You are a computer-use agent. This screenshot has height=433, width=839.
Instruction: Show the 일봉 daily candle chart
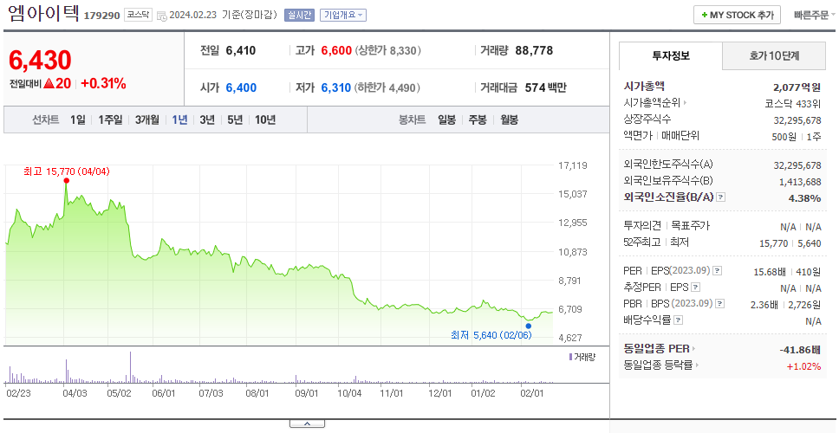[x=446, y=120]
